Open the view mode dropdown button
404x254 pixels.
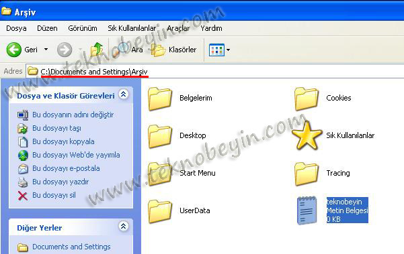pos(228,50)
